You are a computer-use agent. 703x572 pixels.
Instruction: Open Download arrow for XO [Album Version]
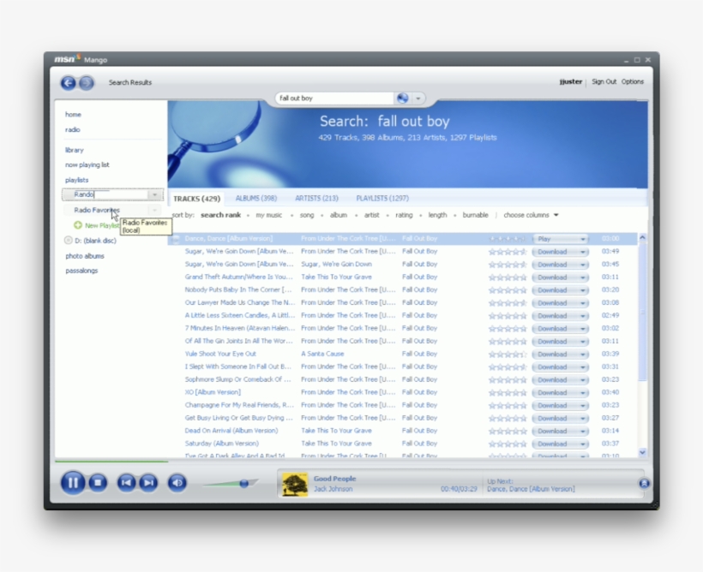[x=583, y=393]
